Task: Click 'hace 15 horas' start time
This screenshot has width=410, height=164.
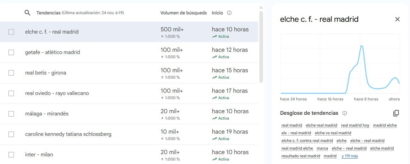Action: (230, 70)
